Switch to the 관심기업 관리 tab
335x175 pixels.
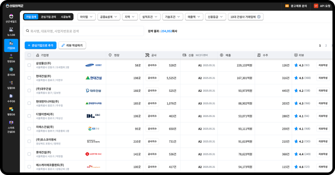[49, 16]
